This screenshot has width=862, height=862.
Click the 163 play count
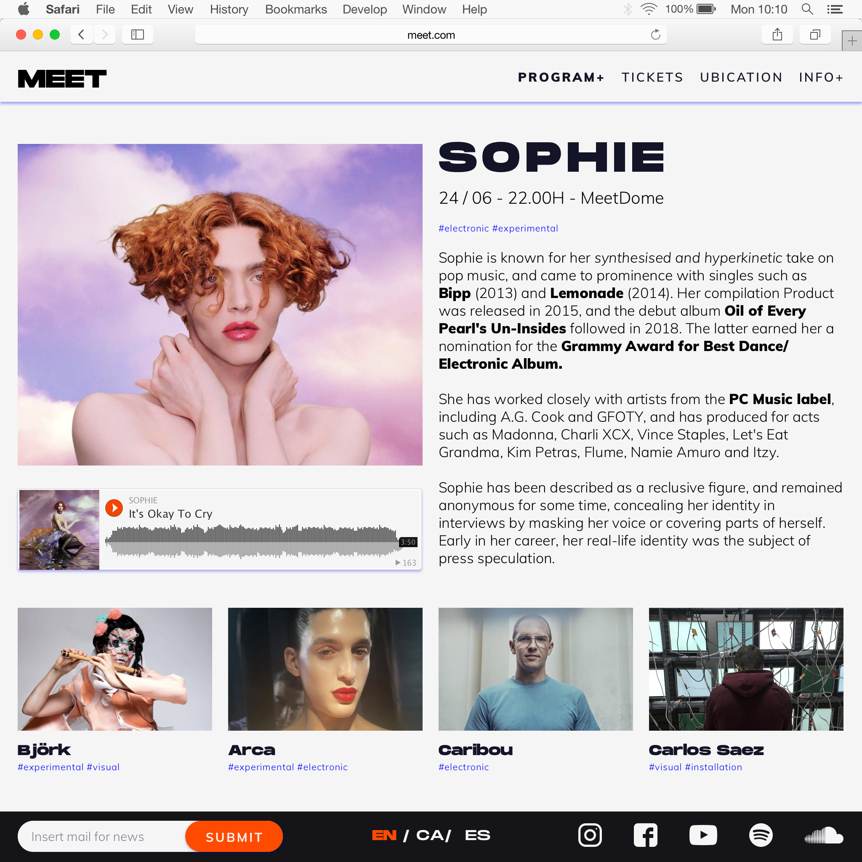(x=406, y=563)
